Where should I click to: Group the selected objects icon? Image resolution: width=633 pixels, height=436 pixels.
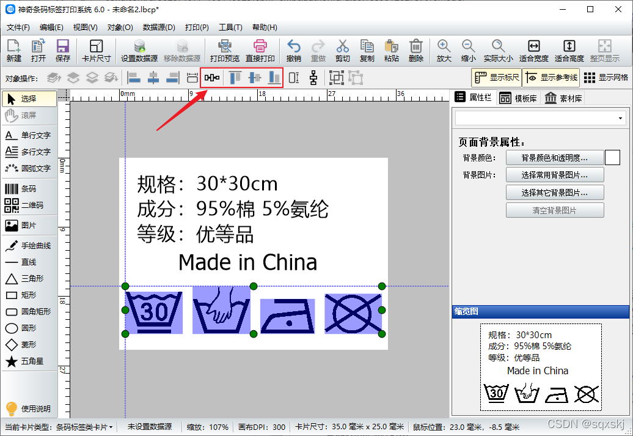pyautogui.click(x=336, y=78)
